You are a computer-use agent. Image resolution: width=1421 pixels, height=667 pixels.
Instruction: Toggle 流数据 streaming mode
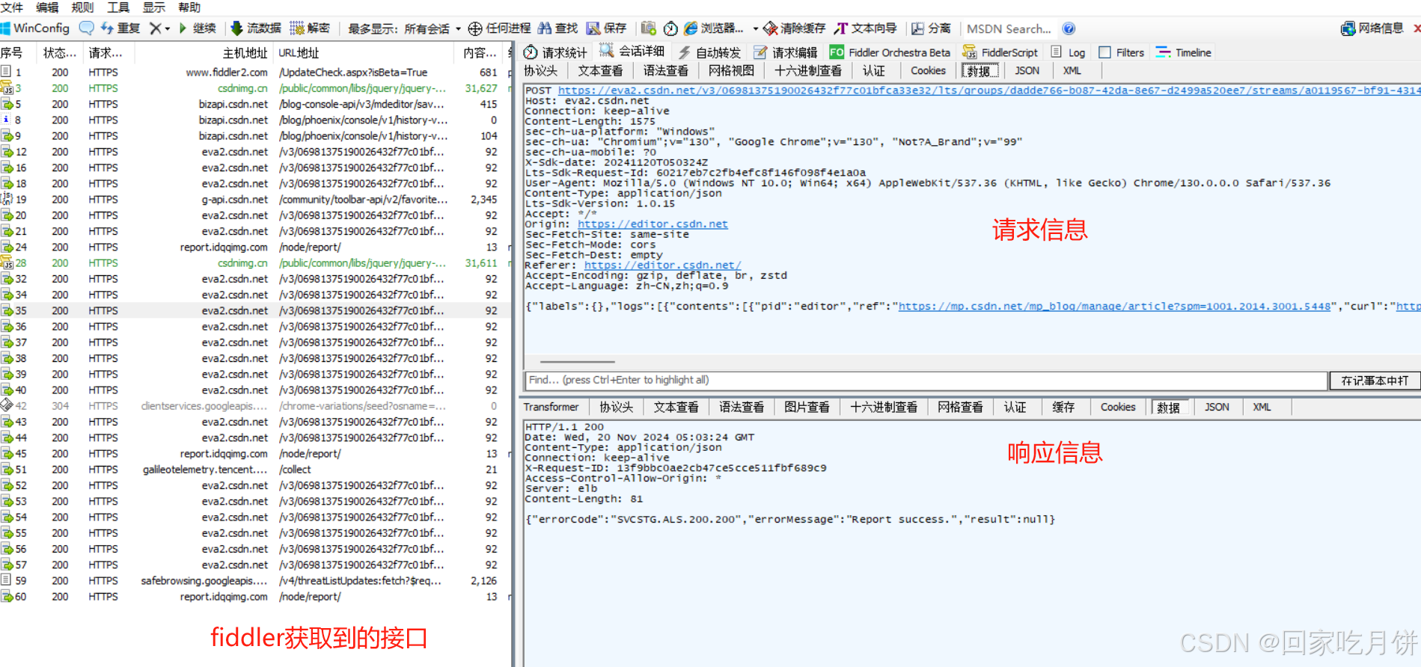(x=256, y=28)
